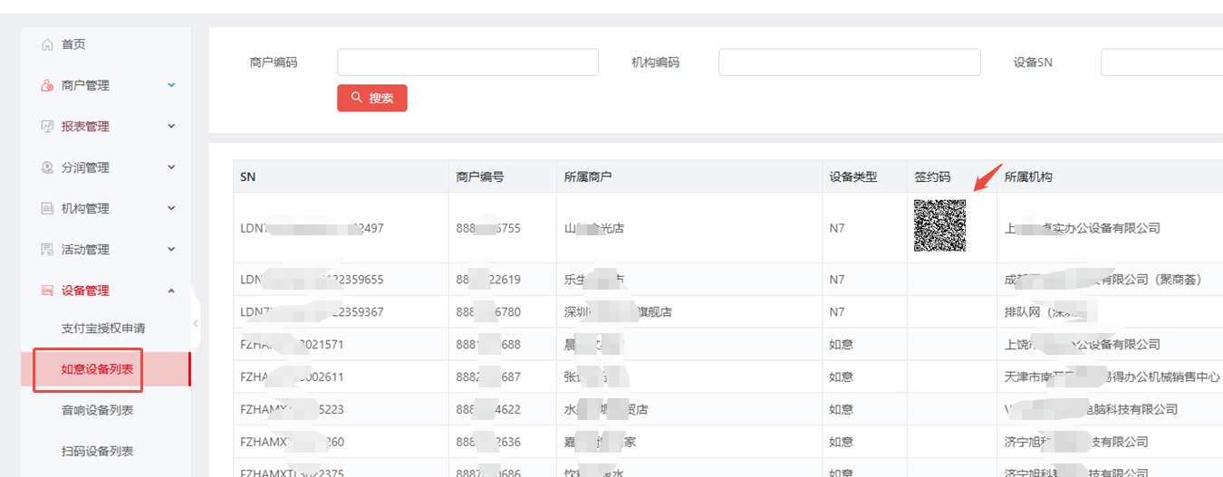This screenshot has width=1223, height=477.
Task: Select SN cell ending in 021571
Action: click(341, 345)
